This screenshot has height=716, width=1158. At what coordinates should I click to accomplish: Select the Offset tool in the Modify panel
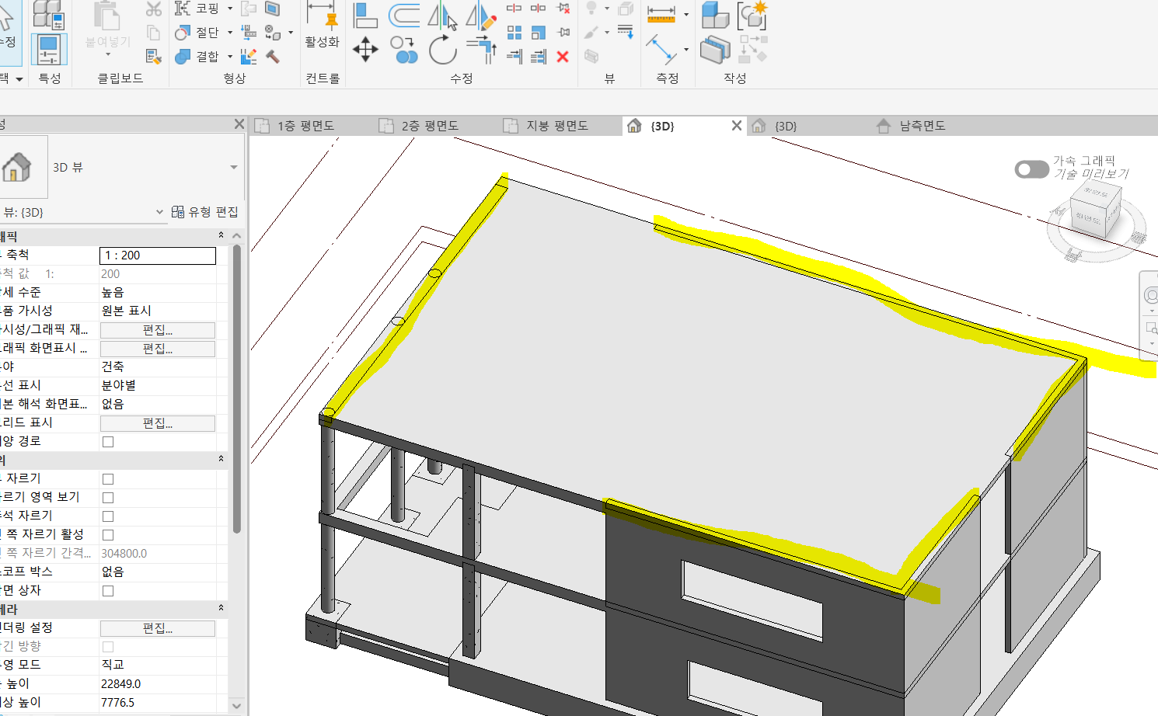tap(403, 15)
